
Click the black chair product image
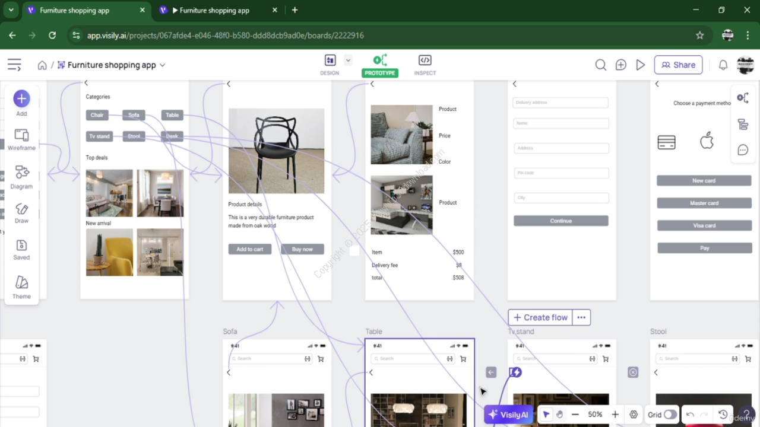coord(276,151)
